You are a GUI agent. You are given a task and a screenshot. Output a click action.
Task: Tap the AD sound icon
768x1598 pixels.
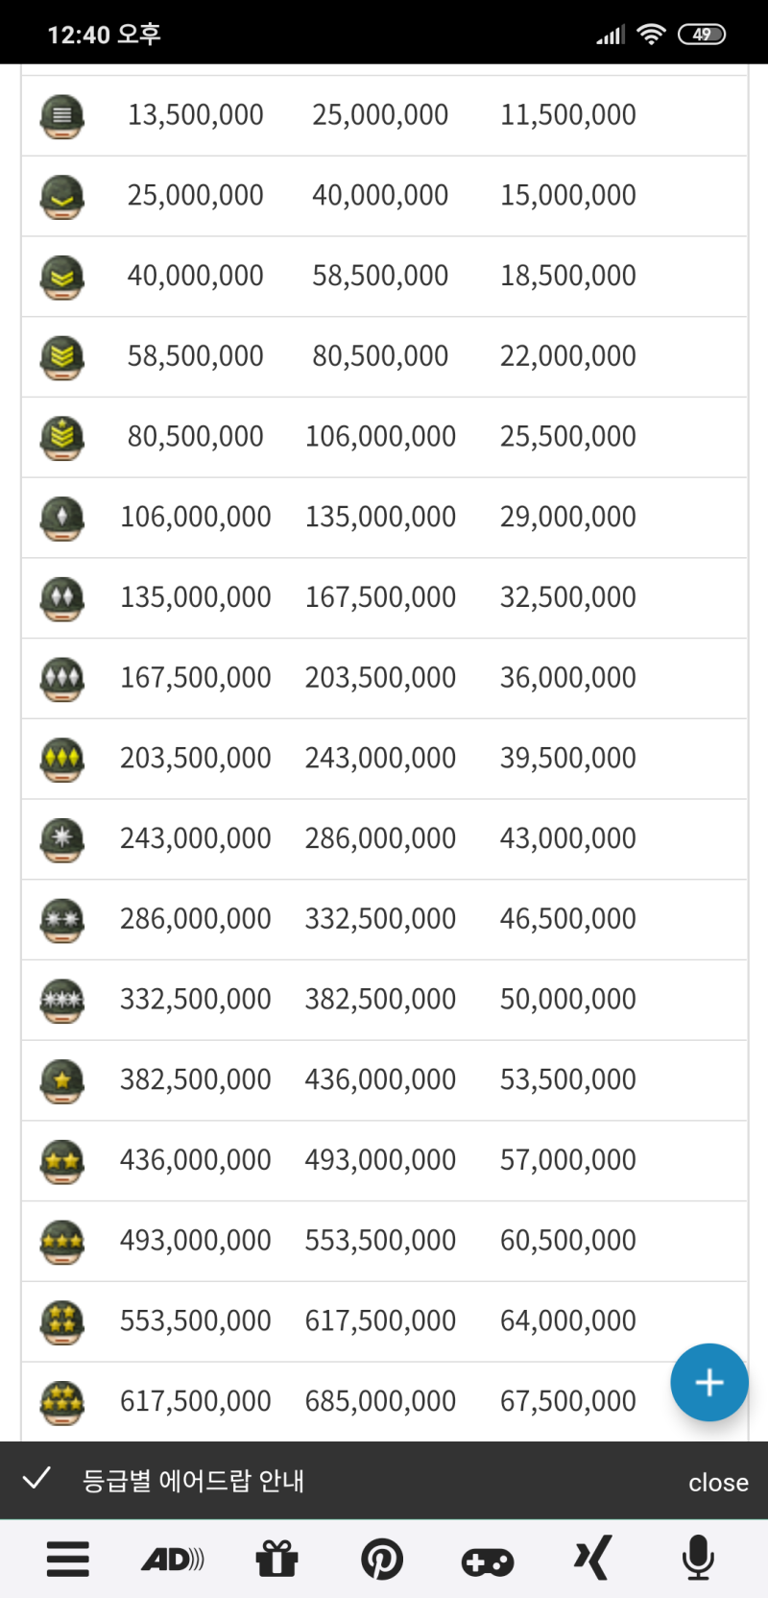pyautogui.click(x=173, y=1559)
